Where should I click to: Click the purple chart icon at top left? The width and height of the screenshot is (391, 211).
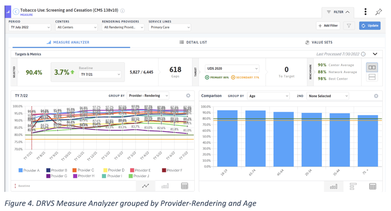point(8,12)
